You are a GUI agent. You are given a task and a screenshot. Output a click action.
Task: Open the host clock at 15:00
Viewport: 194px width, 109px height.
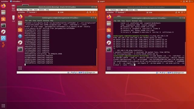(x=101, y=1)
